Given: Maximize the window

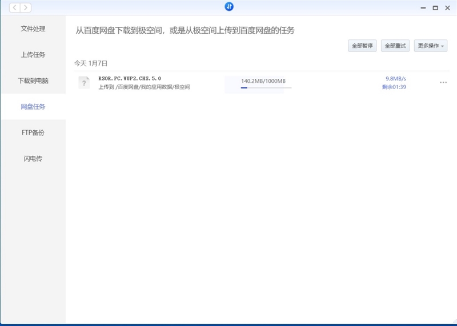Looking at the screenshot, I should [435, 8].
